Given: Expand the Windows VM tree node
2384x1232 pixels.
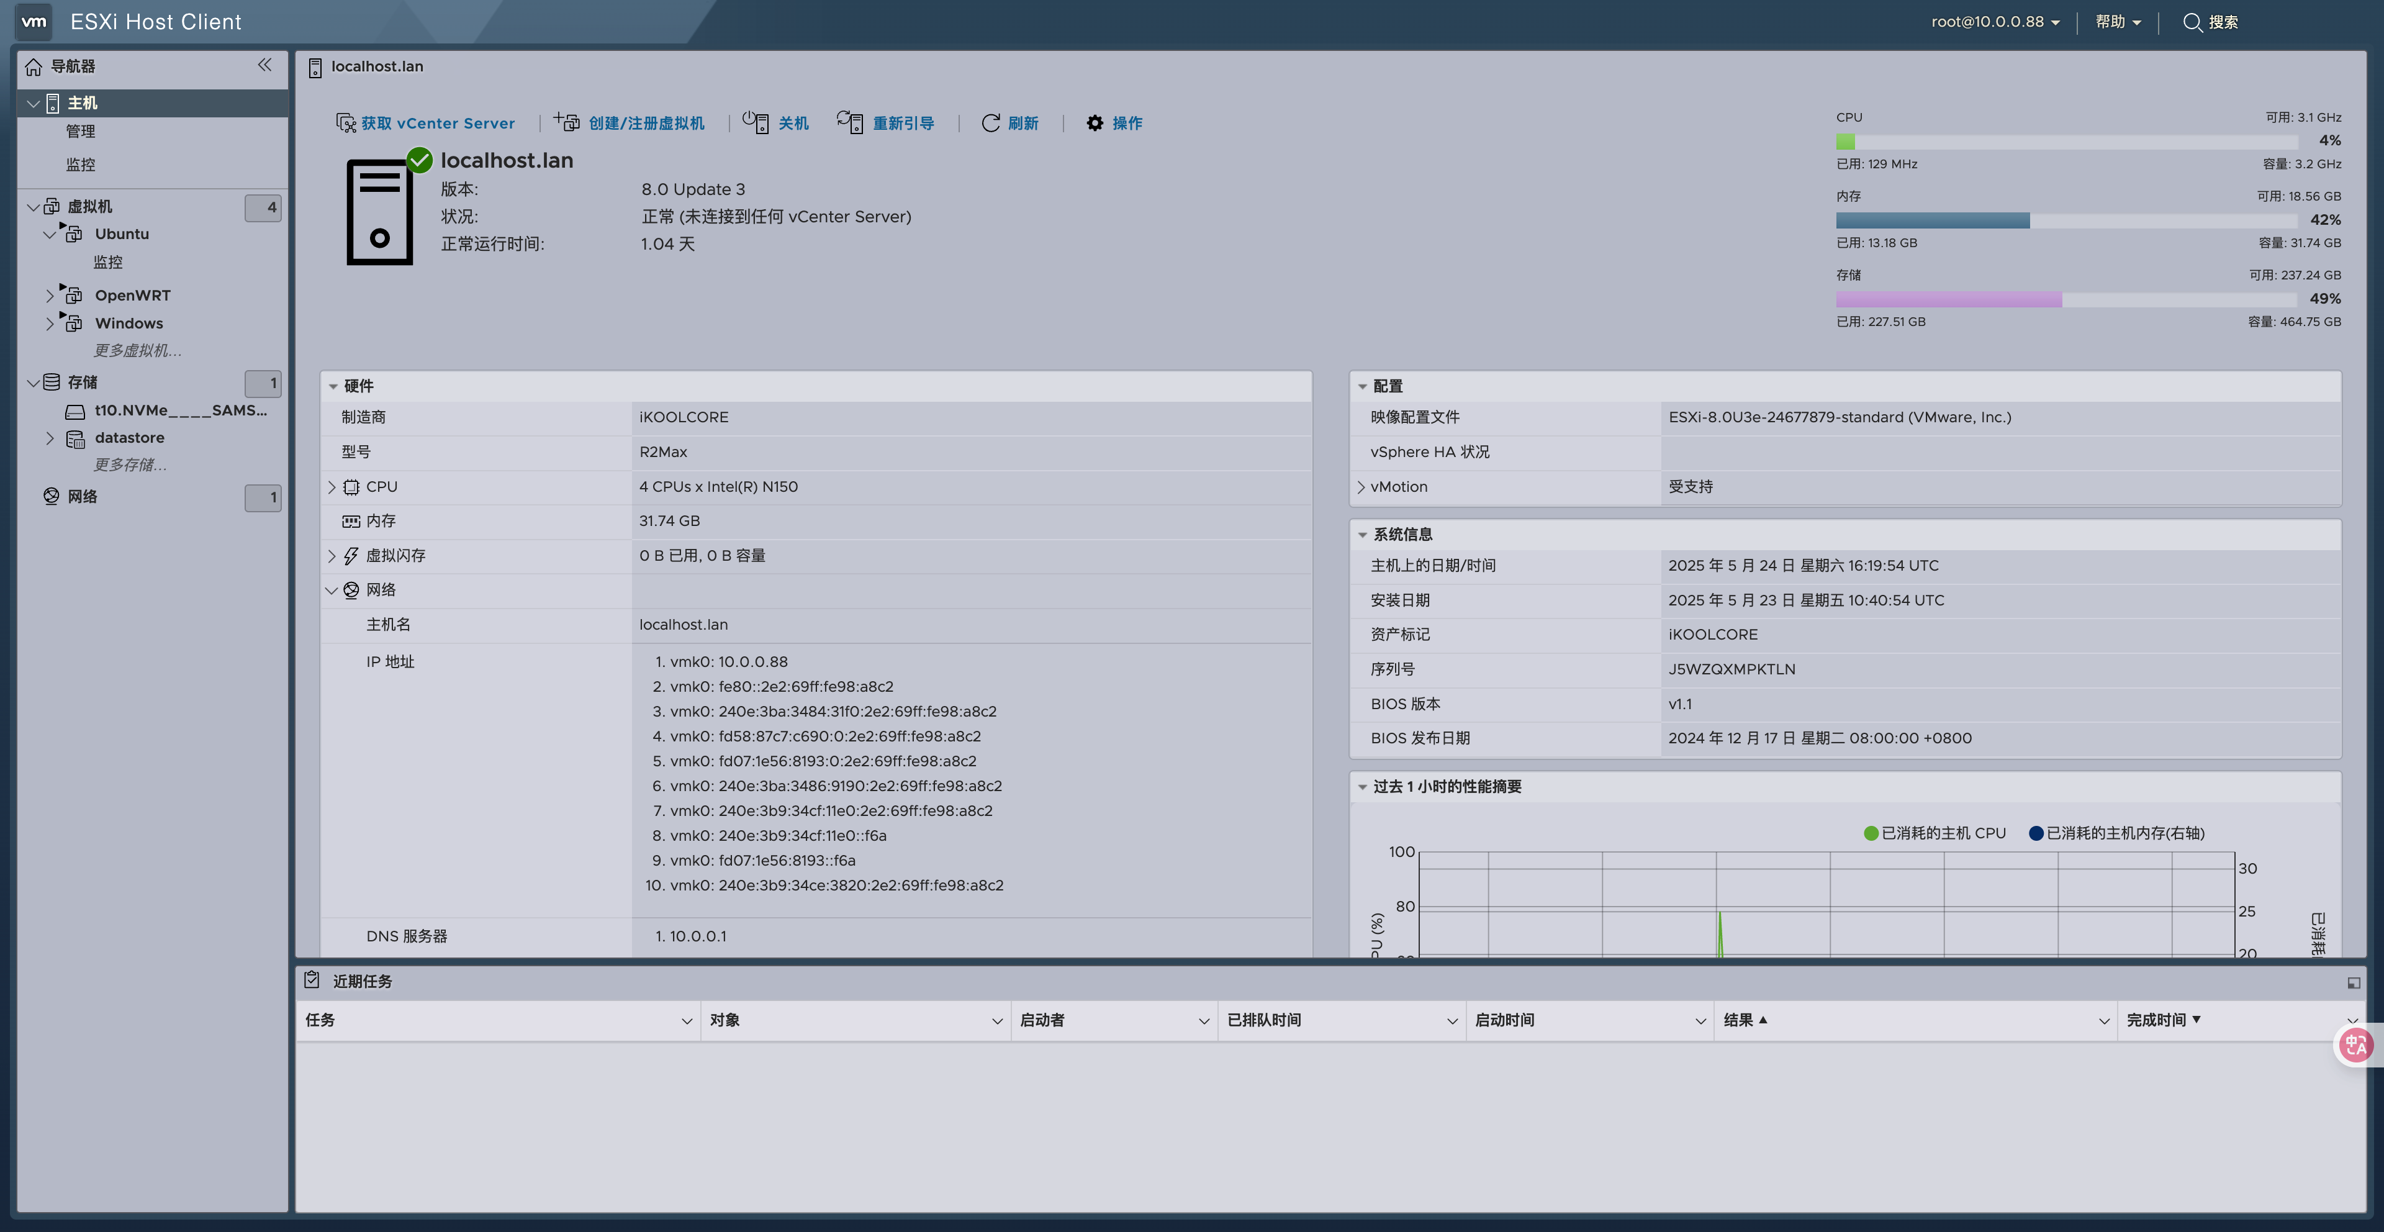Looking at the screenshot, I should click(50, 323).
